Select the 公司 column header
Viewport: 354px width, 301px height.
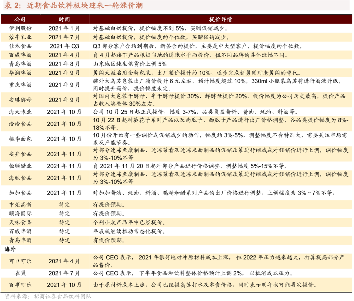tap(20, 19)
